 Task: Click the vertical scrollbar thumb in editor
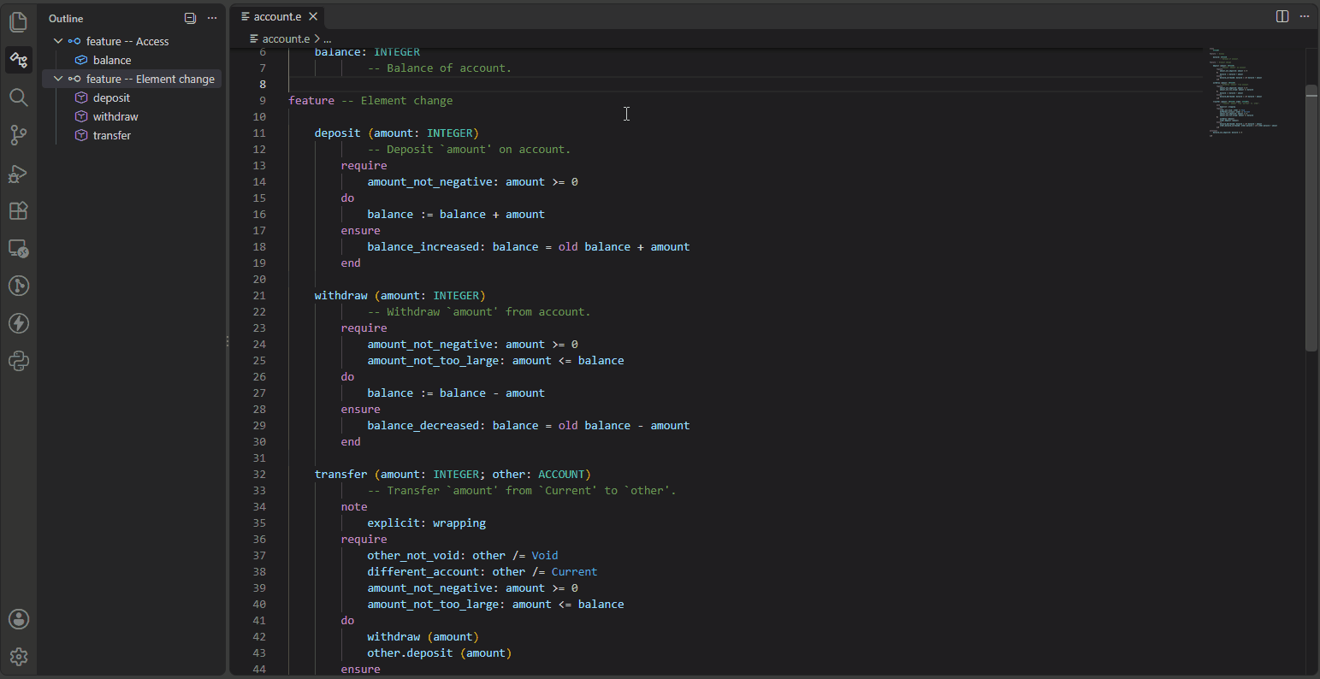coord(1311,218)
